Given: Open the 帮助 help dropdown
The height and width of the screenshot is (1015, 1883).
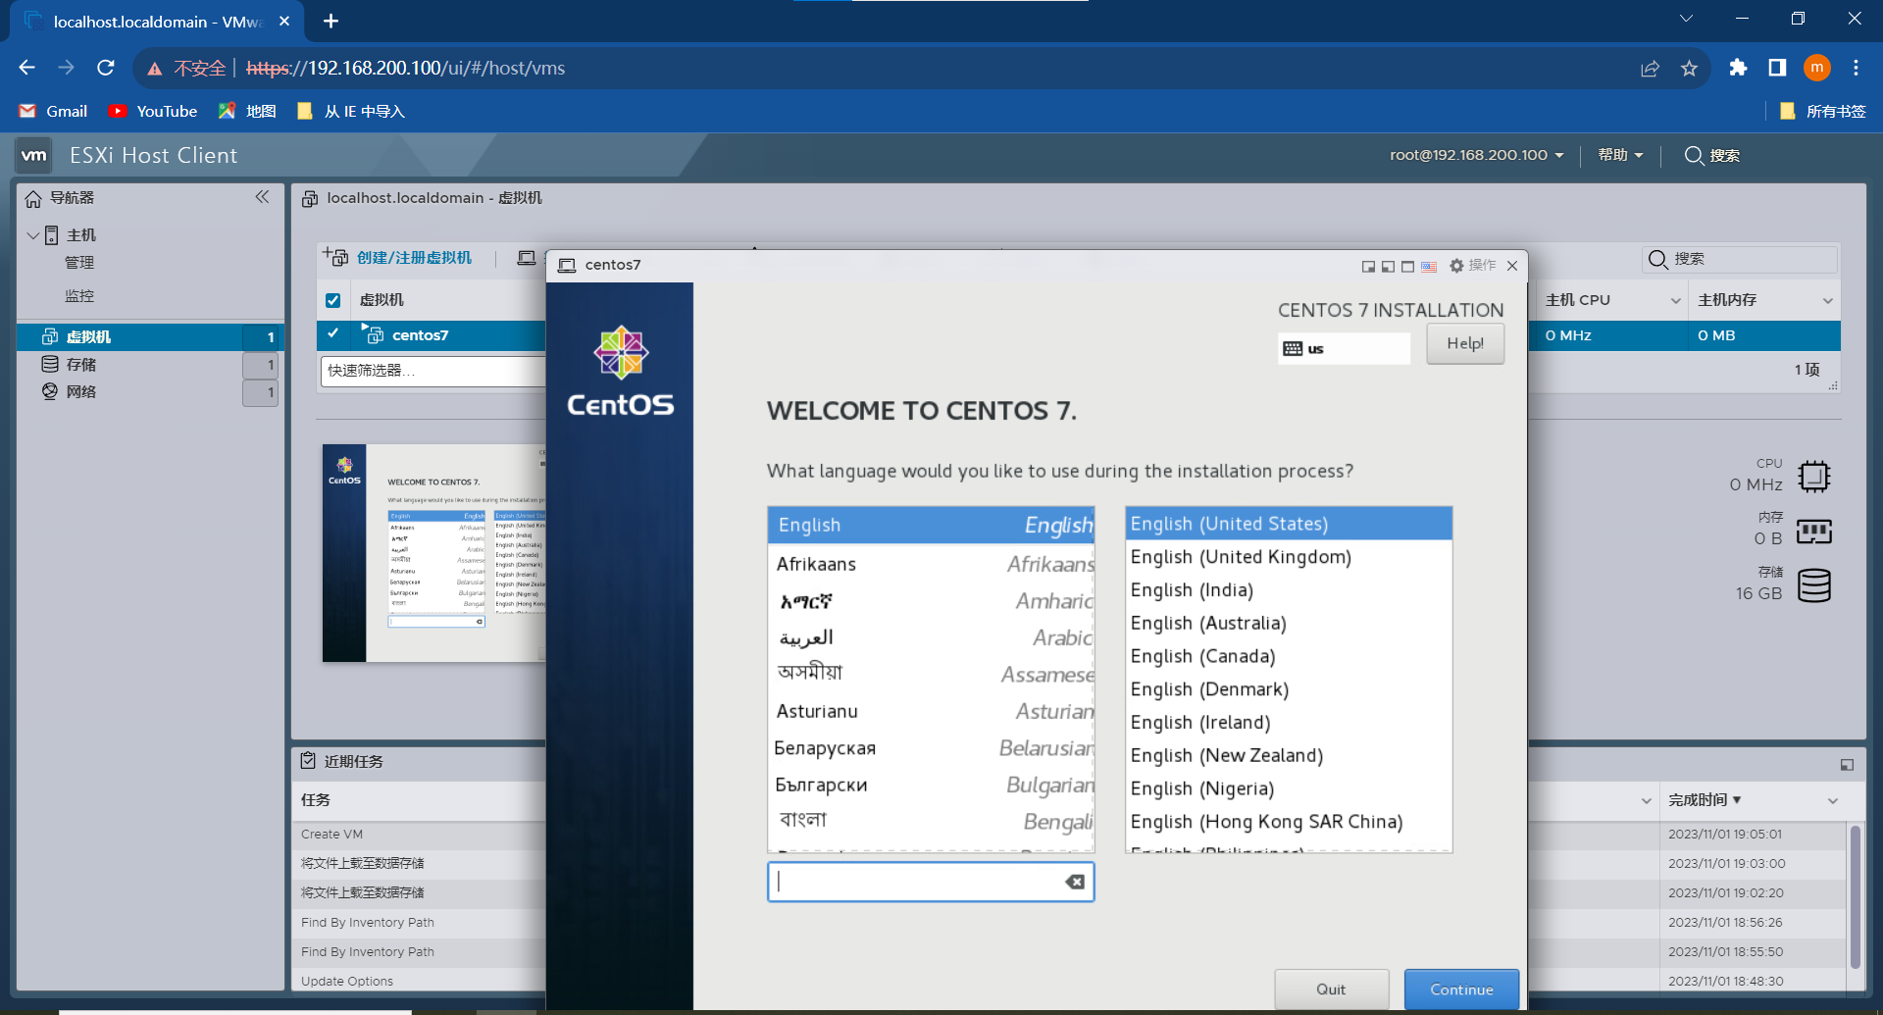Looking at the screenshot, I should tap(1620, 155).
